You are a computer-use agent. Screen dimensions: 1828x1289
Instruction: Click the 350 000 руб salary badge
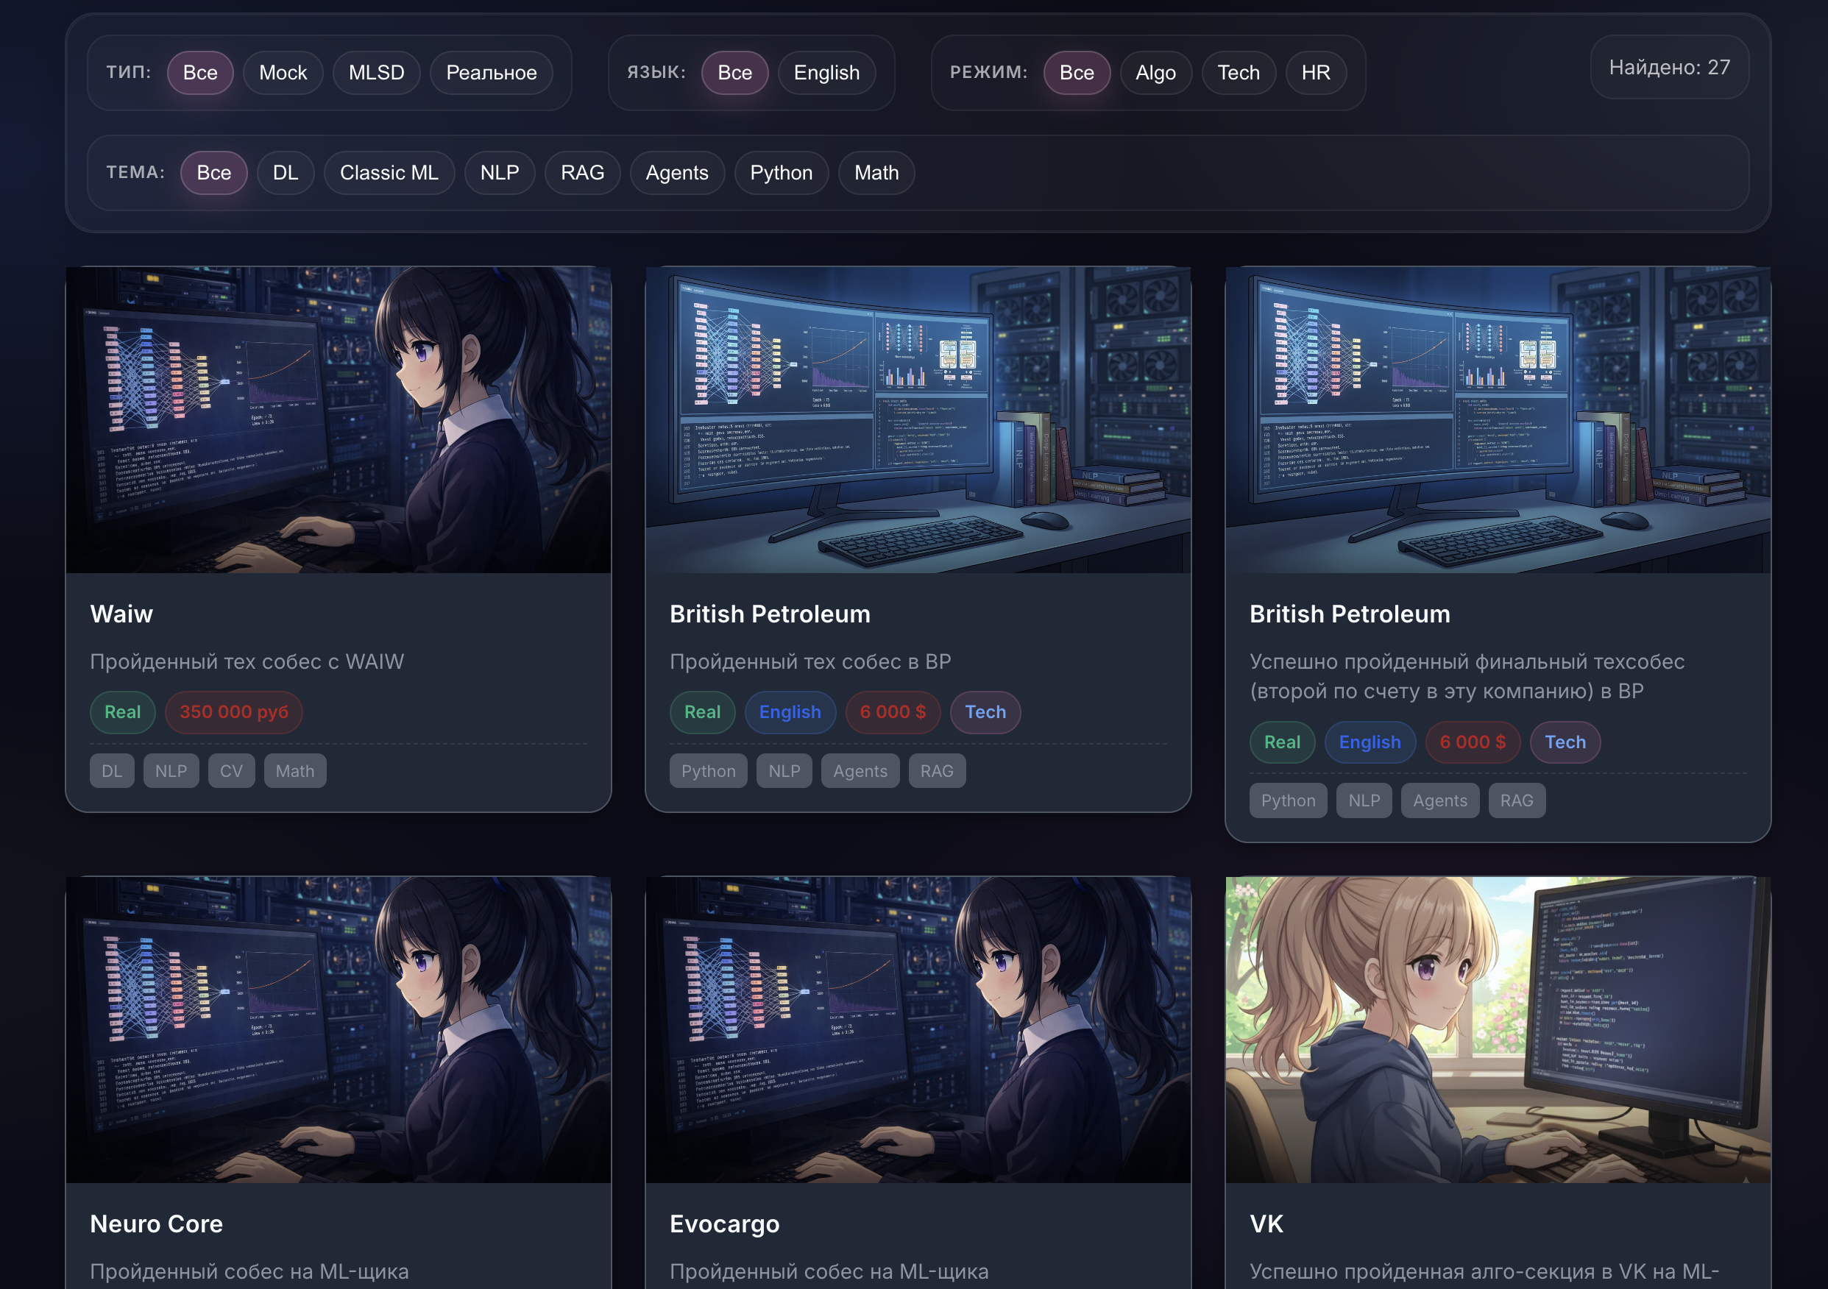click(x=234, y=711)
